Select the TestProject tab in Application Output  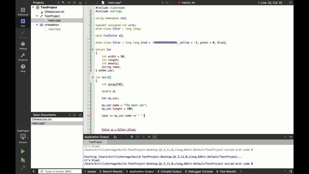click(96, 142)
